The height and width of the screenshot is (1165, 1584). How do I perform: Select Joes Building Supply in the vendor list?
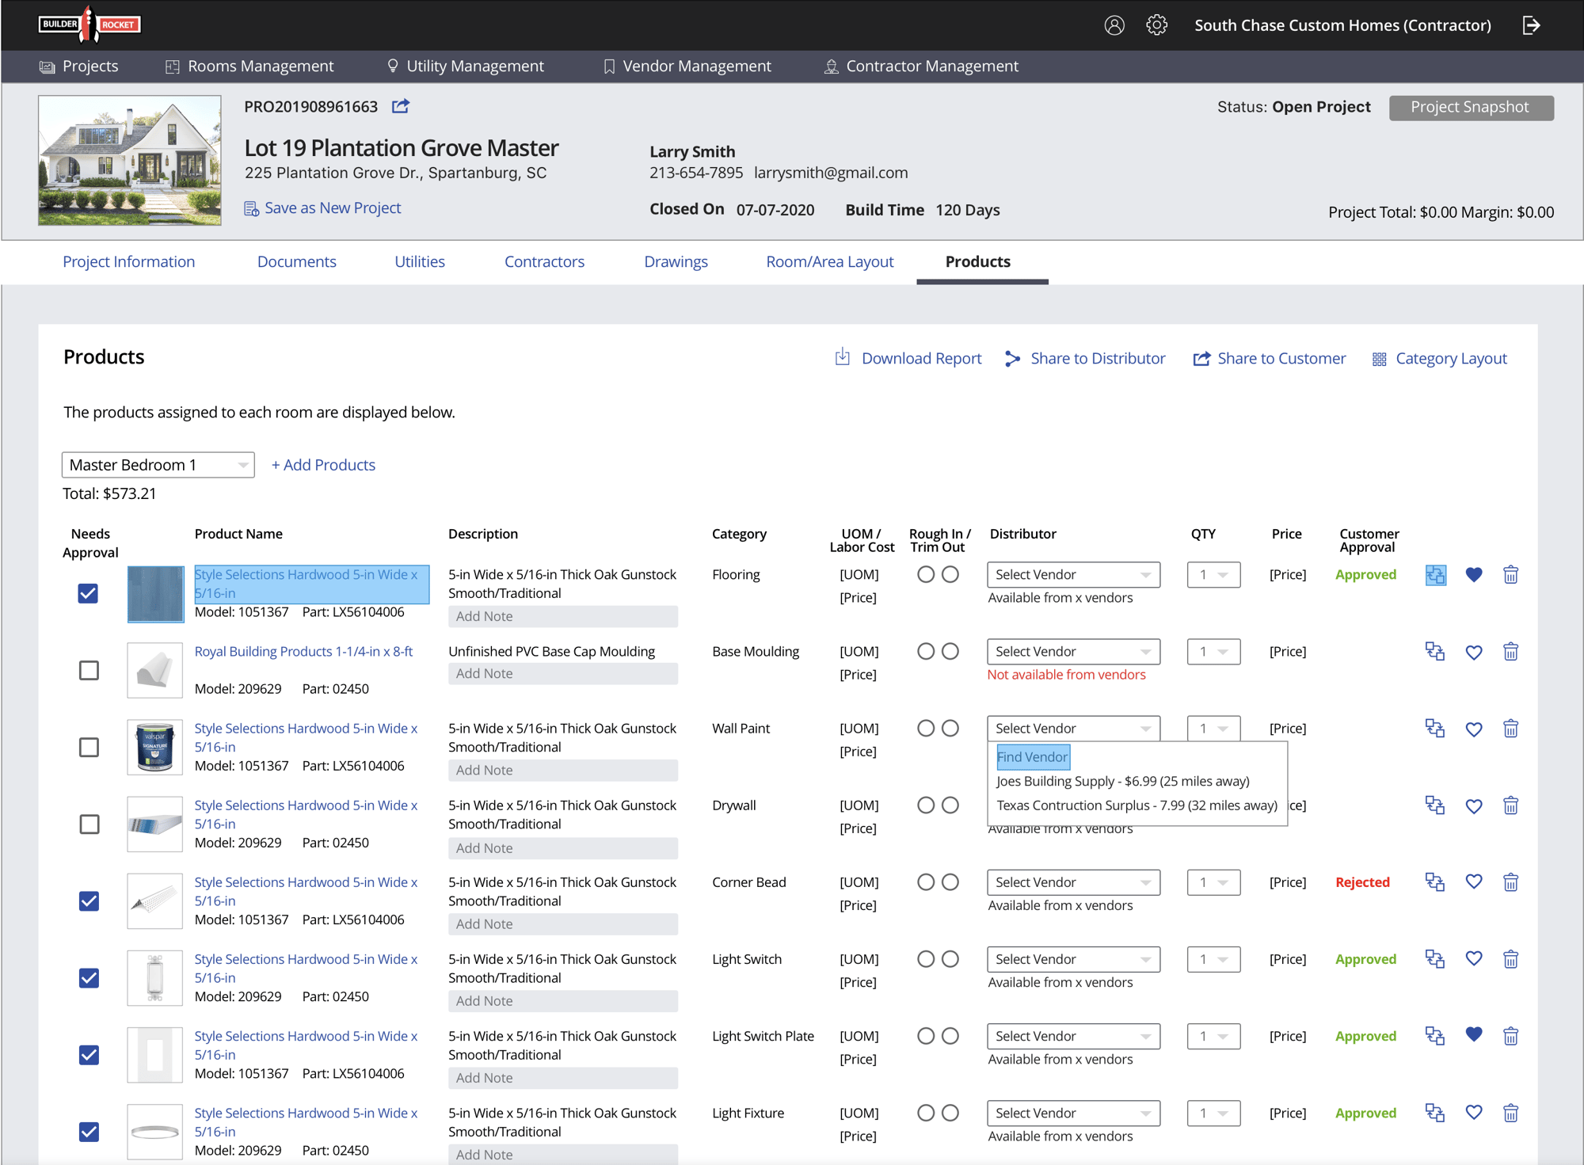[x=1123, y=781]
